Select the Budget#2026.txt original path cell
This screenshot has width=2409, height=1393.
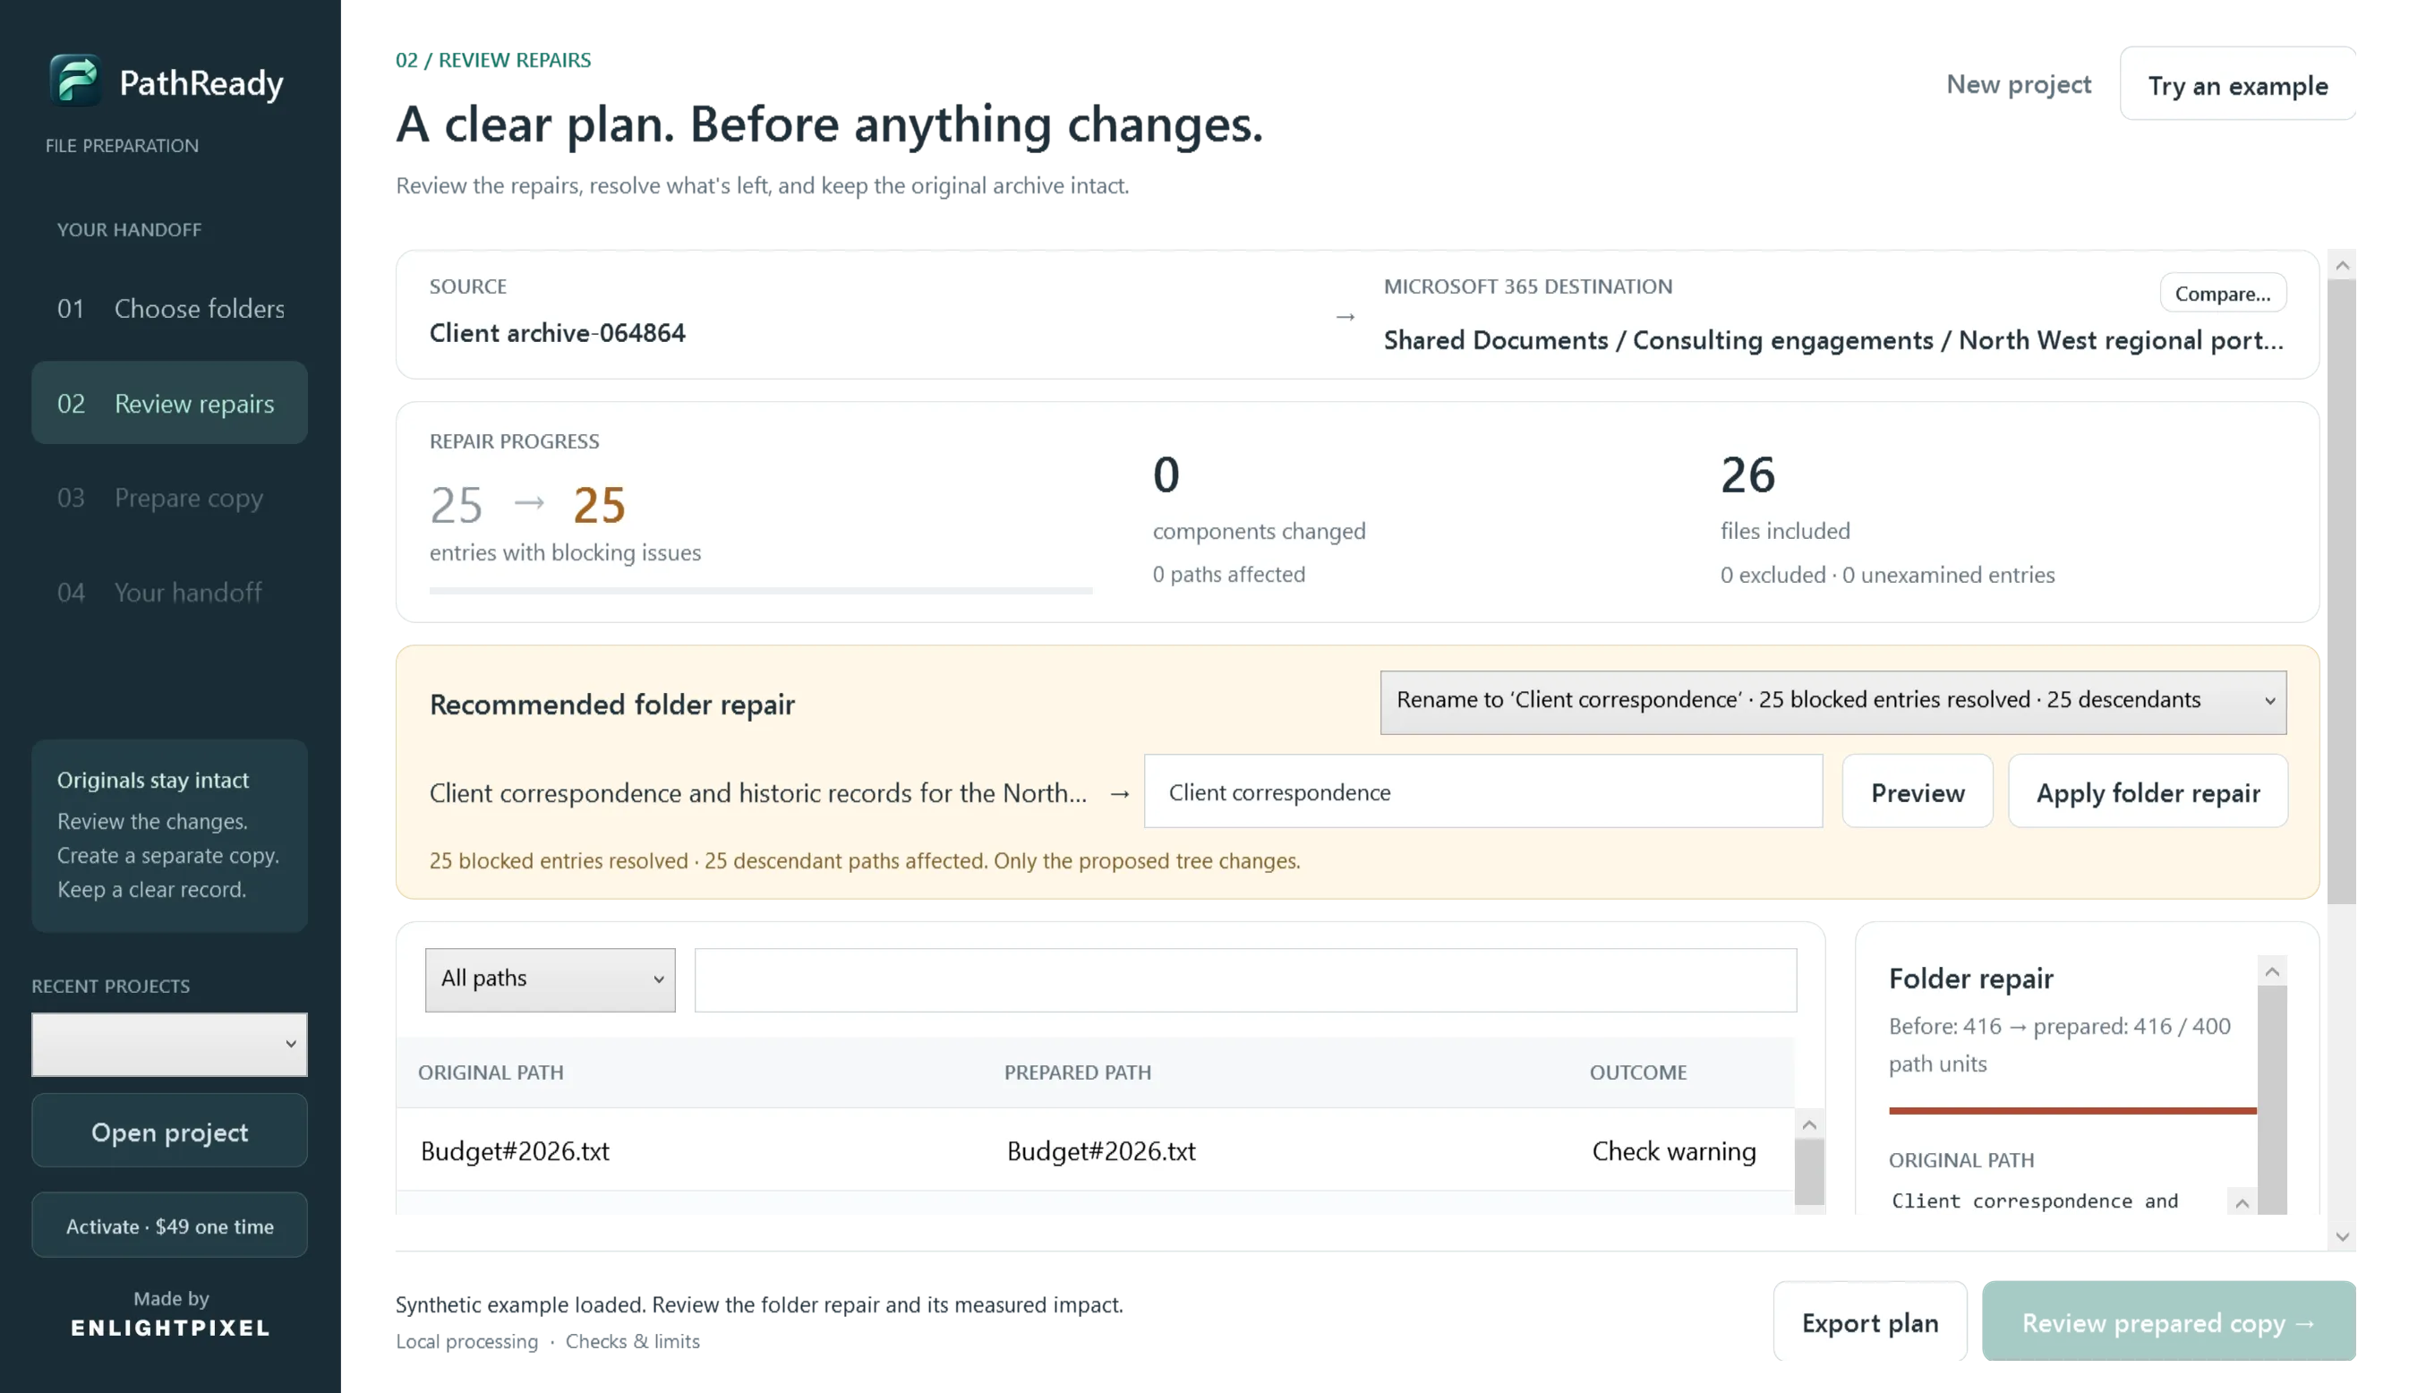pyautogui.click(x=515, y=1150)
